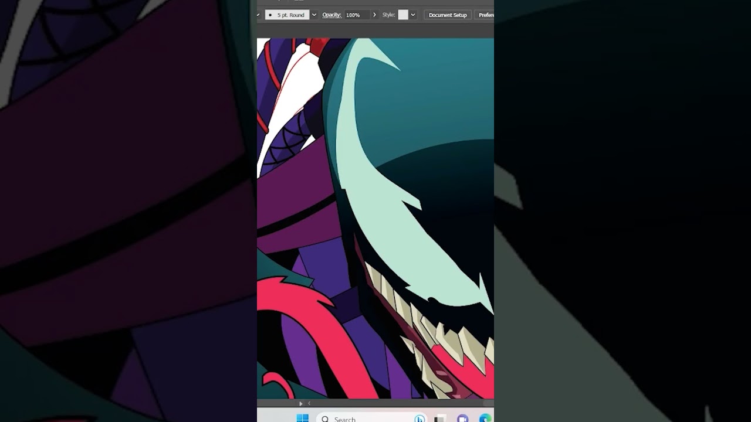The image size is (751, 422).
Task: Open Bing Chat icon in search box
Action: [x=420, y=418]
